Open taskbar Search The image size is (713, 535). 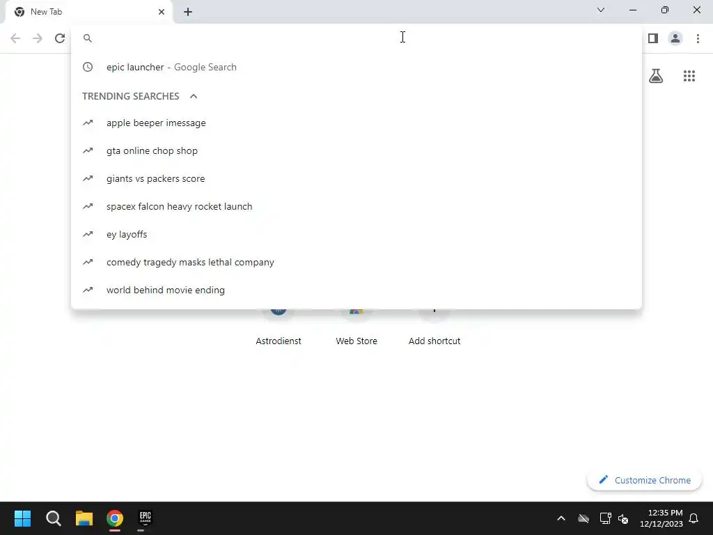point(53,518)
